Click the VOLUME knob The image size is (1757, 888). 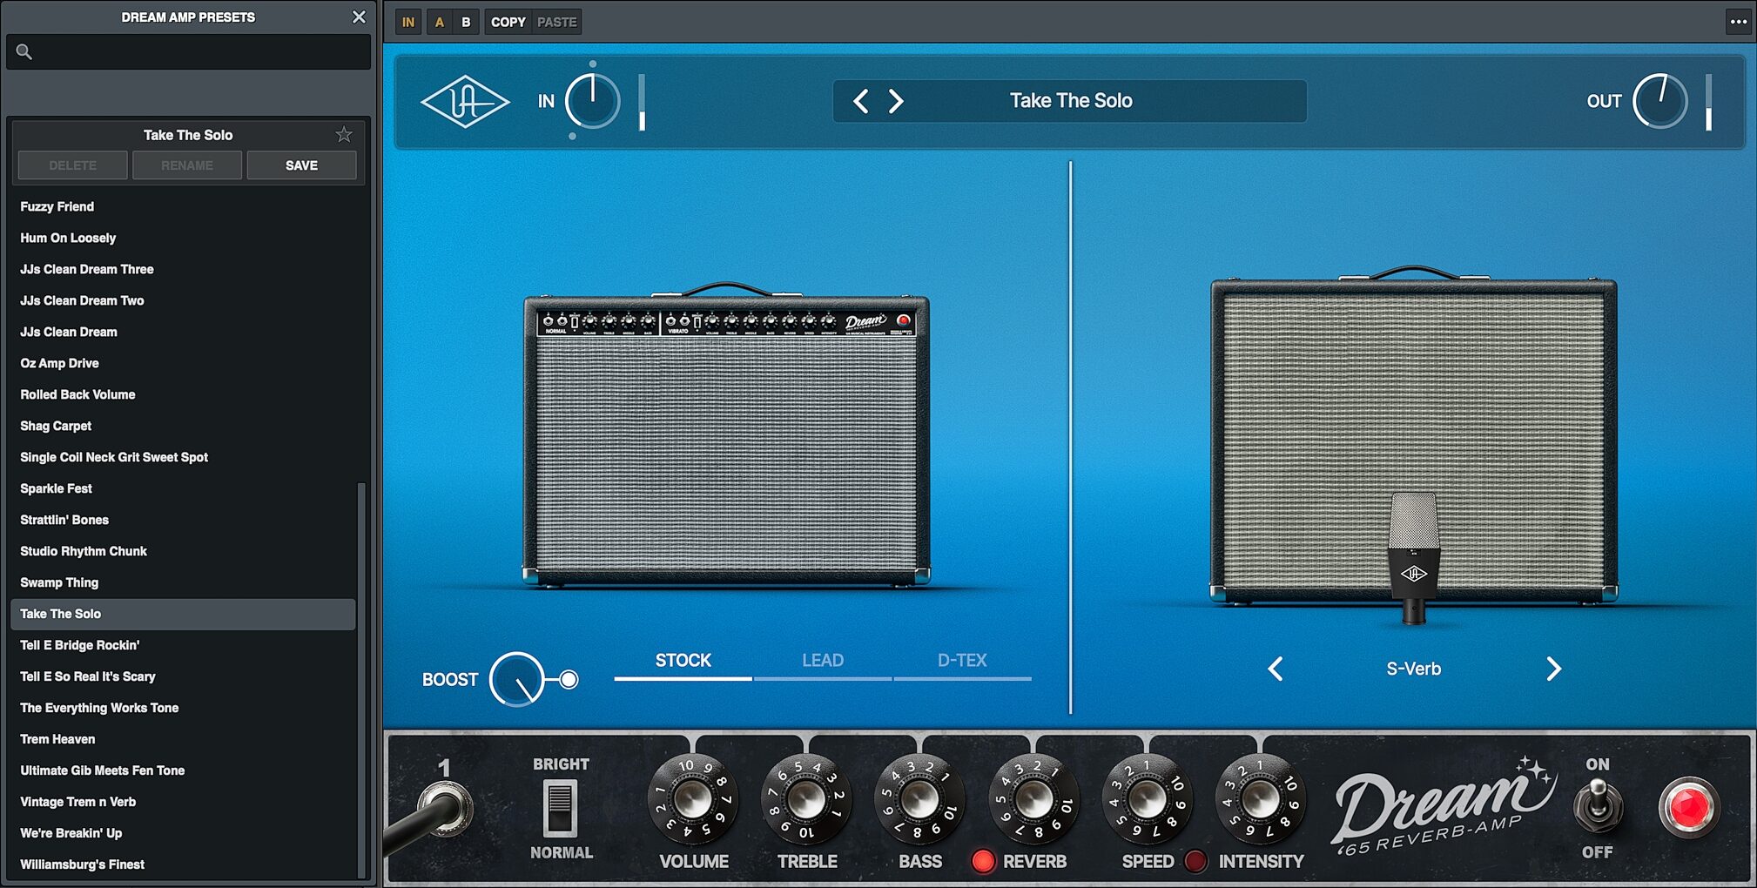[x=692, y=799]
